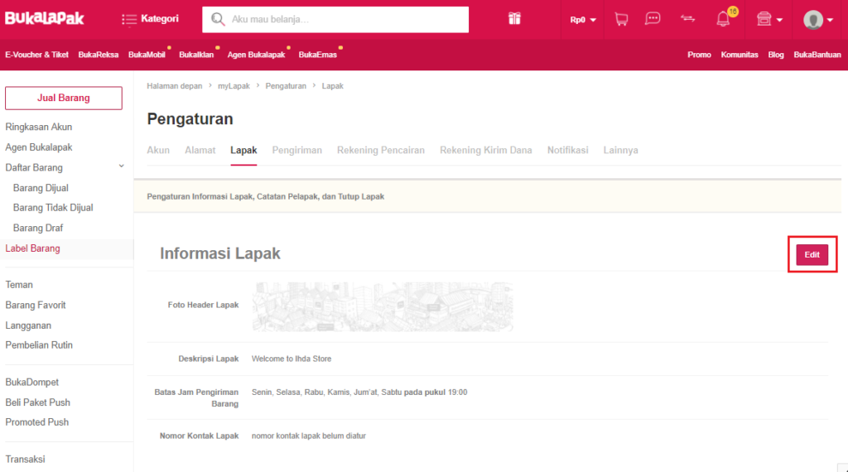Open the Blog link
848x472 pixels.
tap(775, 55)
